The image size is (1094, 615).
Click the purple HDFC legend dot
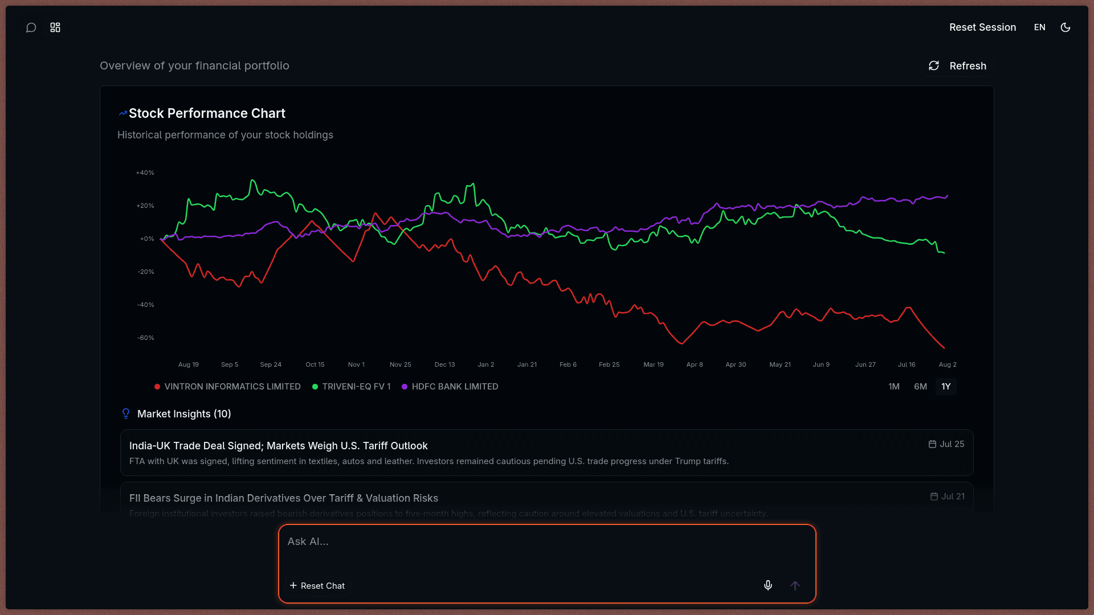tap(405, 387)
